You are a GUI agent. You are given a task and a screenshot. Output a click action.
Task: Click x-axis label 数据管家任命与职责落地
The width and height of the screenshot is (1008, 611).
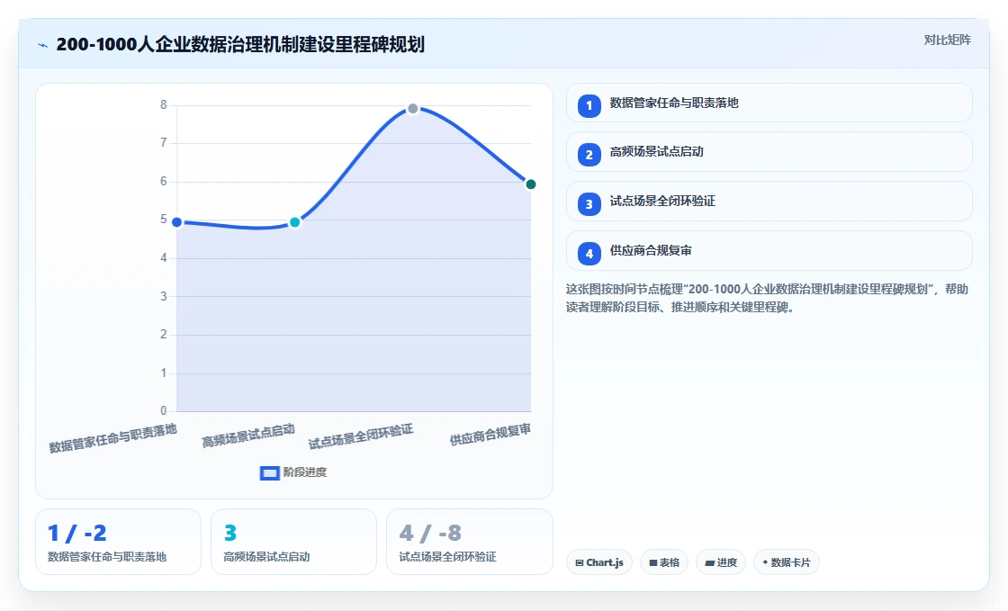pyautogui.click(x=113, y=438)
